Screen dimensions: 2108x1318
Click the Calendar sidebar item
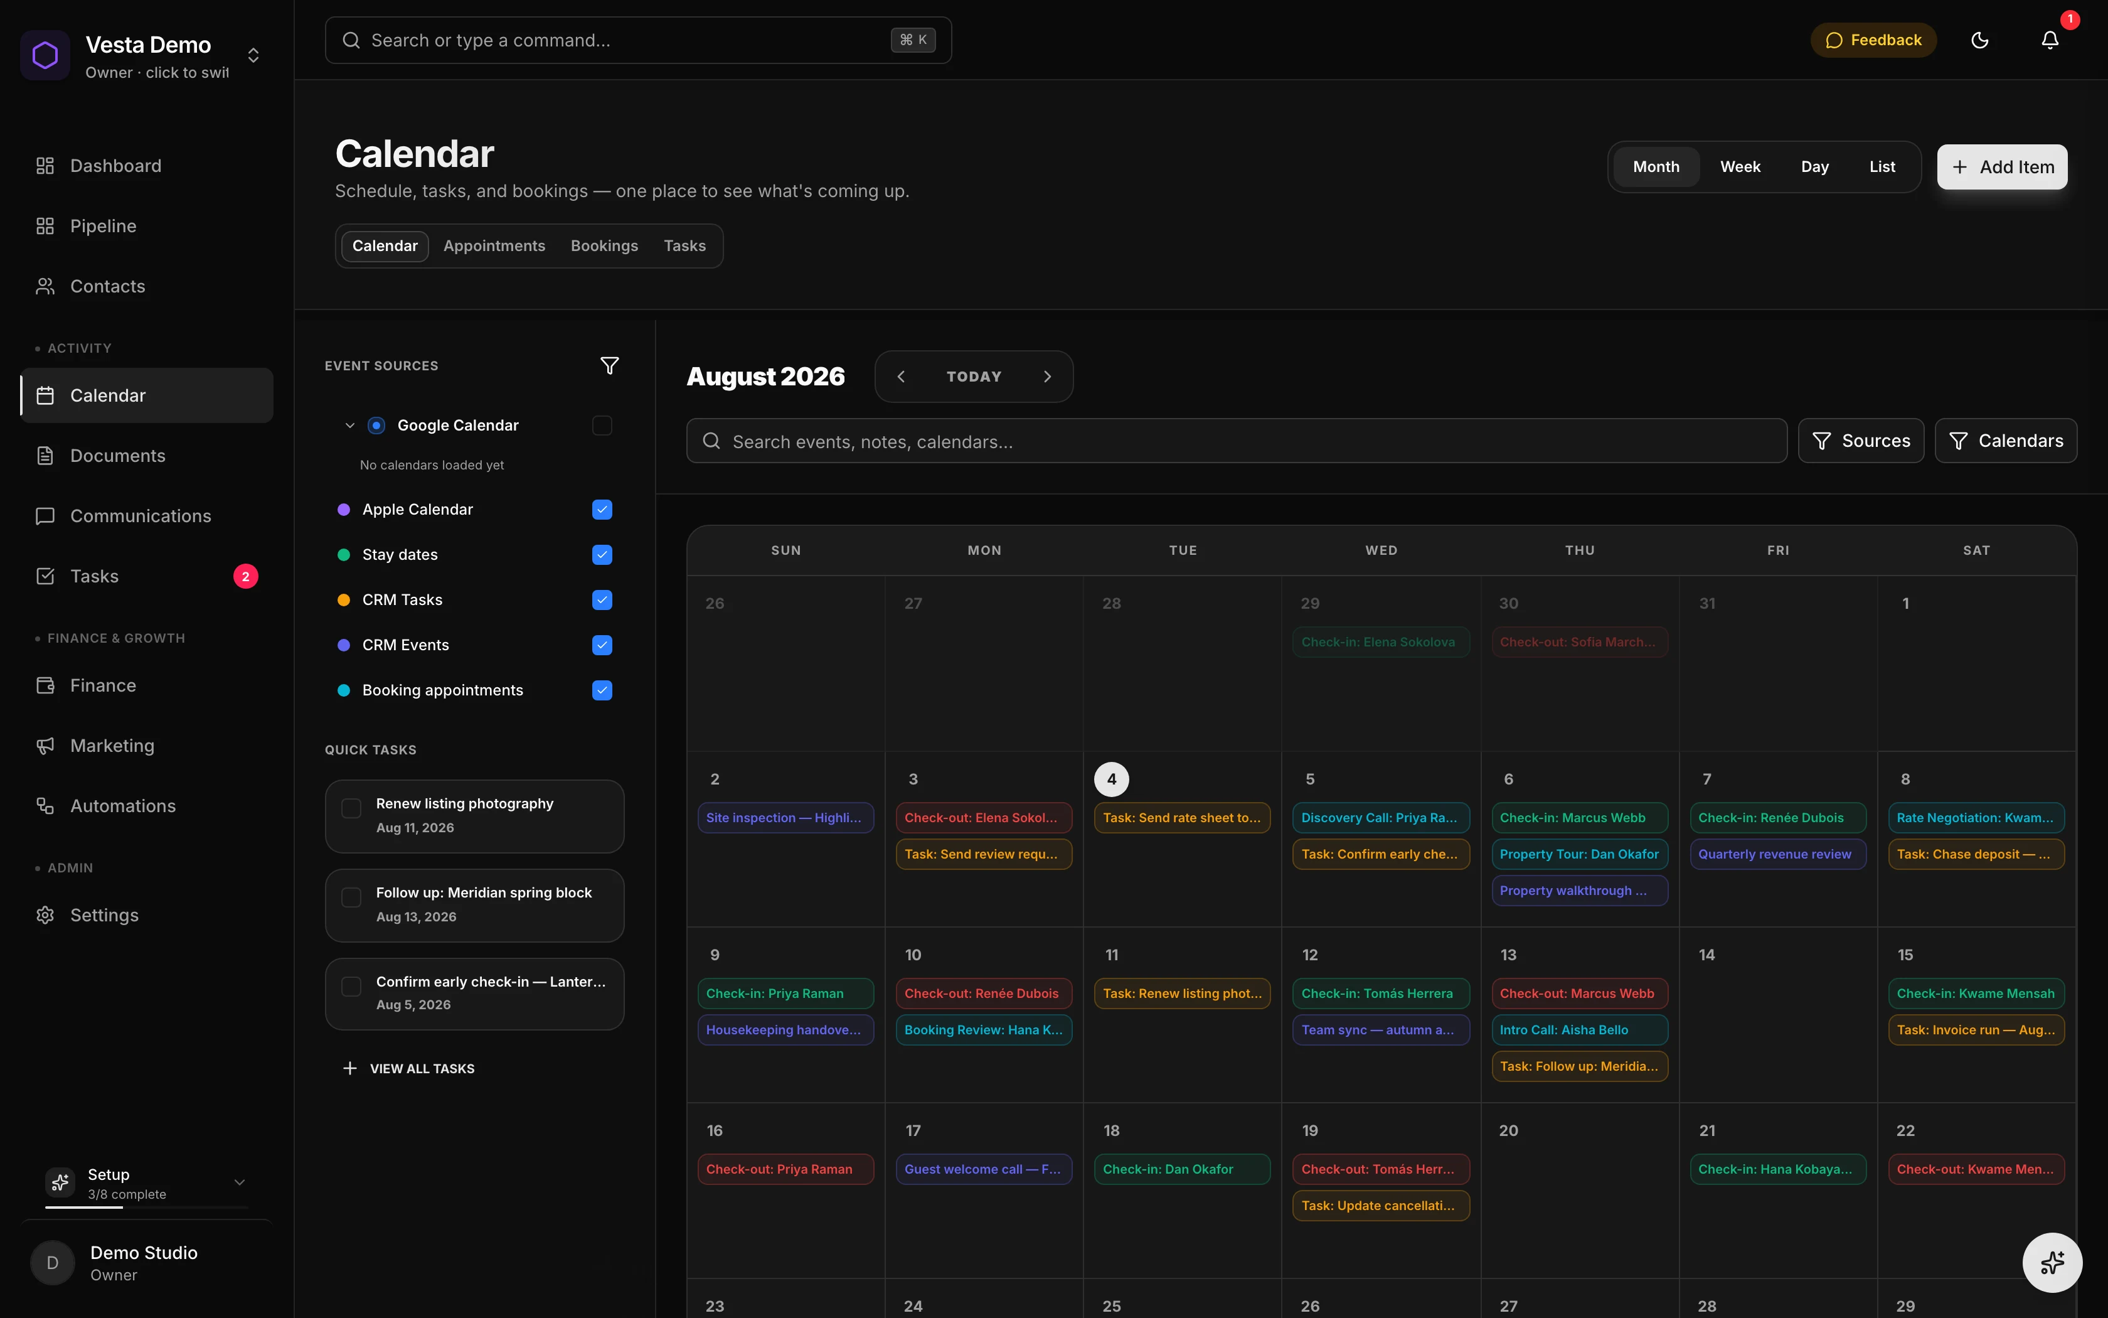(146, 396)
